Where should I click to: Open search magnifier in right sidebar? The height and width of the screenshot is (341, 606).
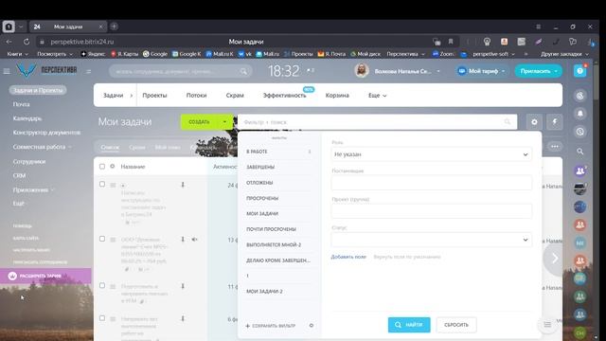pos(580,152)
